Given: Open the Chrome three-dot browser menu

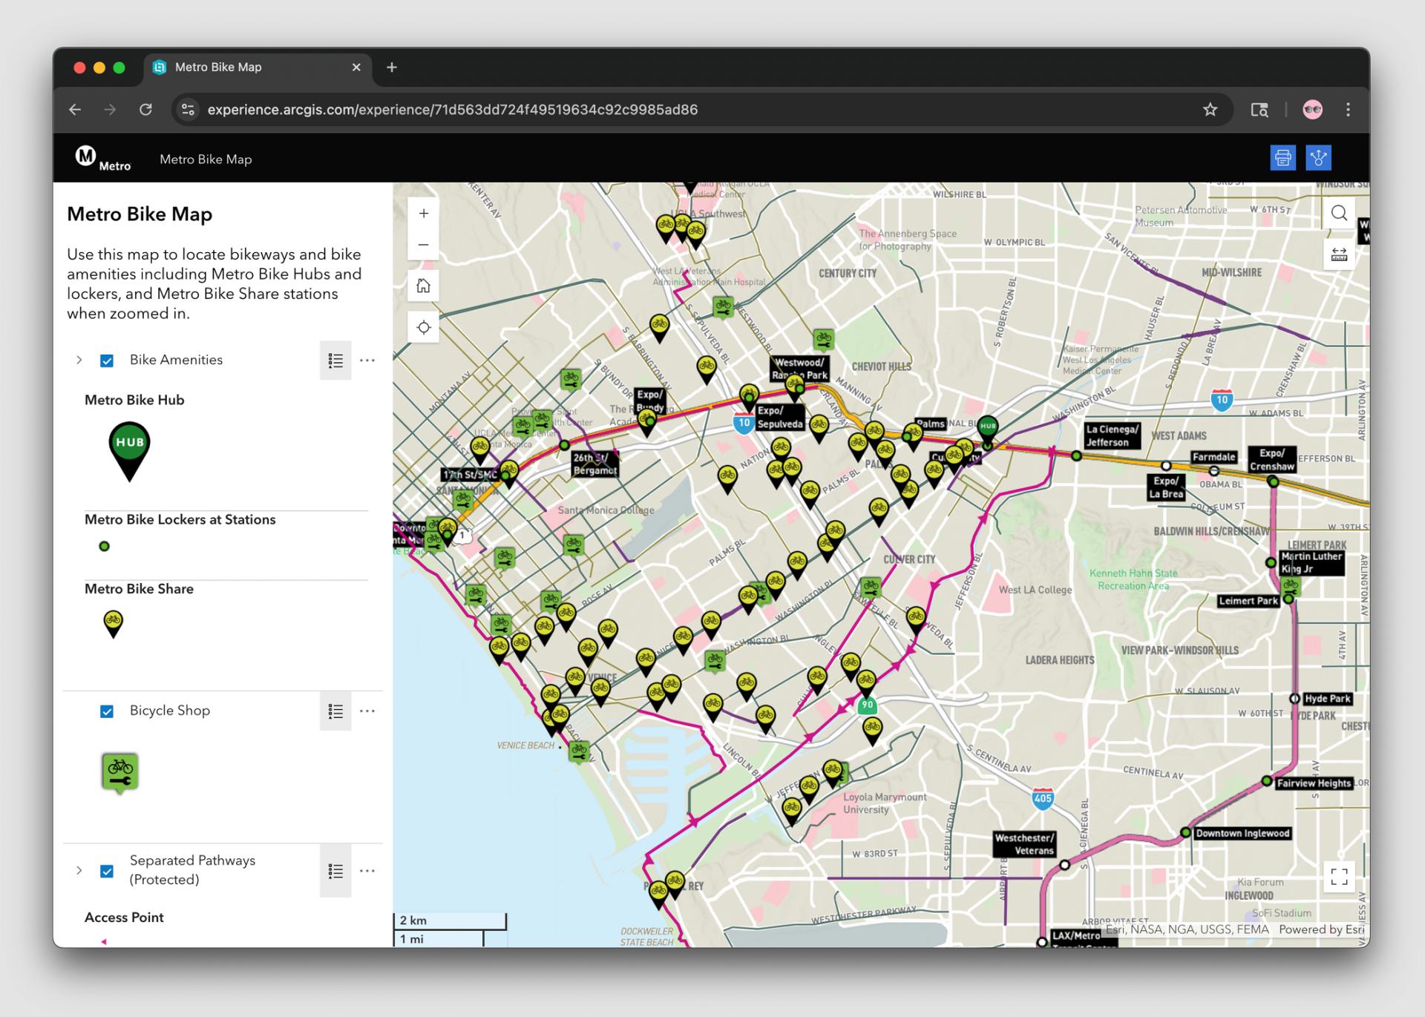Looking at the screenshot, I should click(x=1349, y=109).
